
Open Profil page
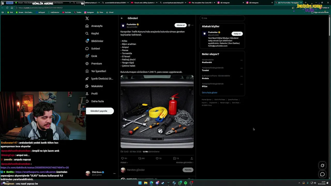pos(92,94)
